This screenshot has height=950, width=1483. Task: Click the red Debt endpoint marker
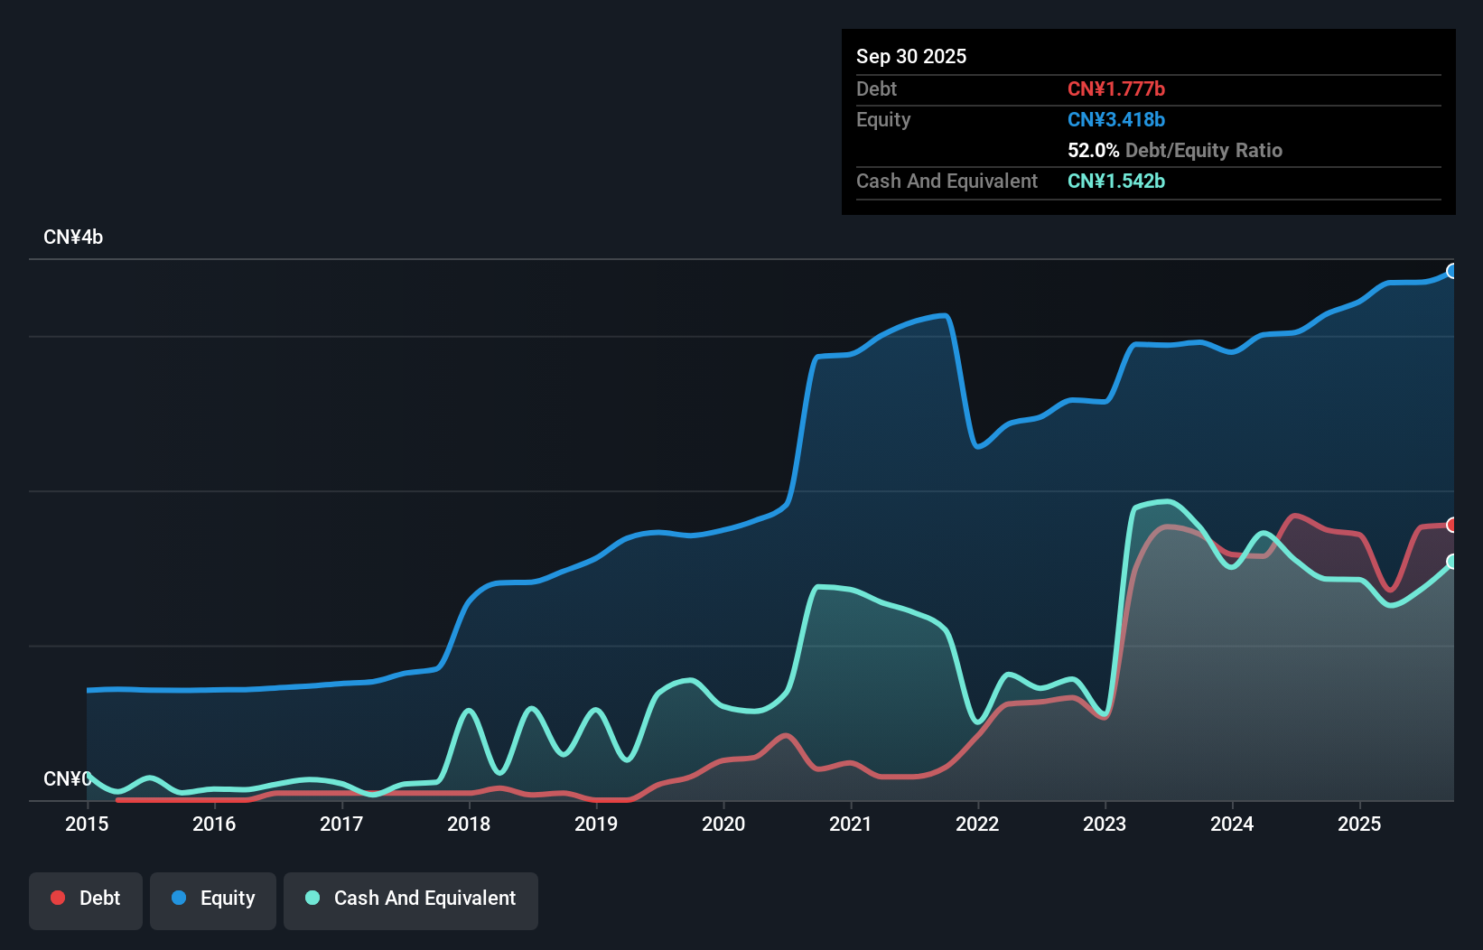(1451, 525)
